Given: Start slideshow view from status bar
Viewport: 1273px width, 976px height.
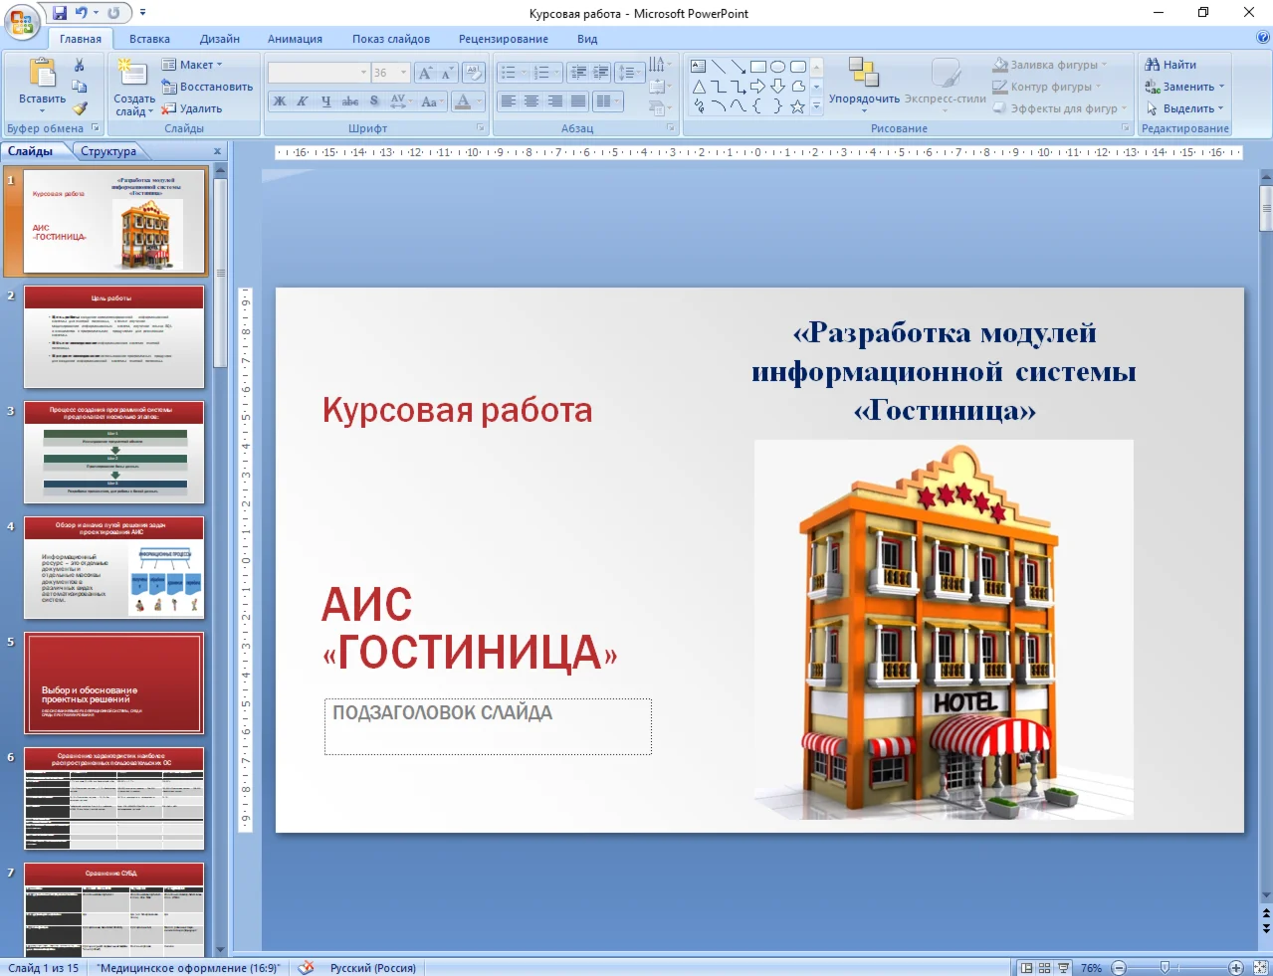Looking at the screenshot, I should [x=1063, y=967].
